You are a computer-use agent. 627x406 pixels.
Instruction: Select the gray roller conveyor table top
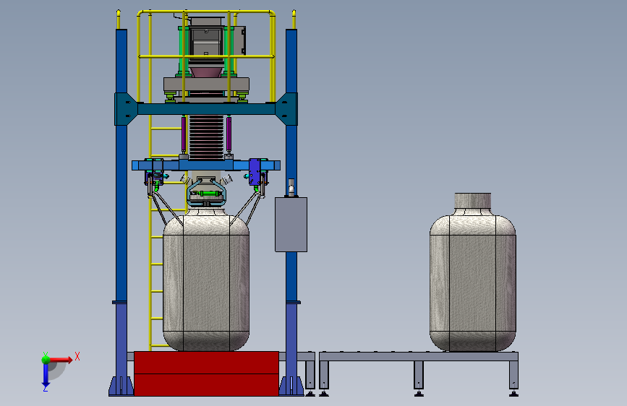click(x=419, y=356)
